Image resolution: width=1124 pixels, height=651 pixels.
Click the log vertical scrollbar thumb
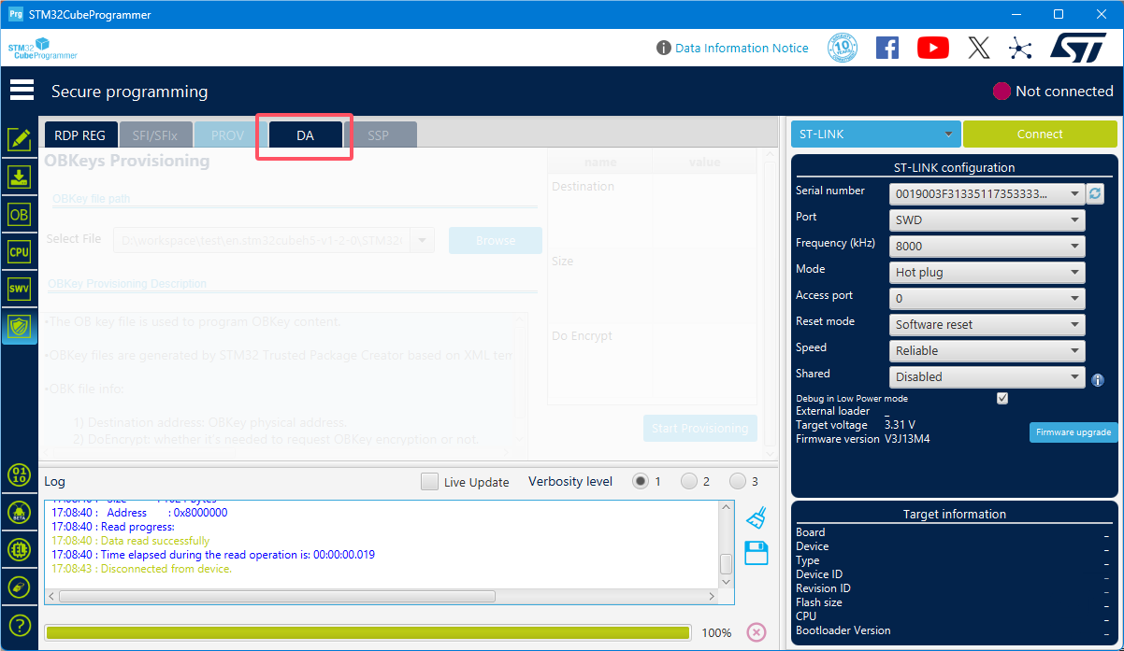tap(726, 564)
